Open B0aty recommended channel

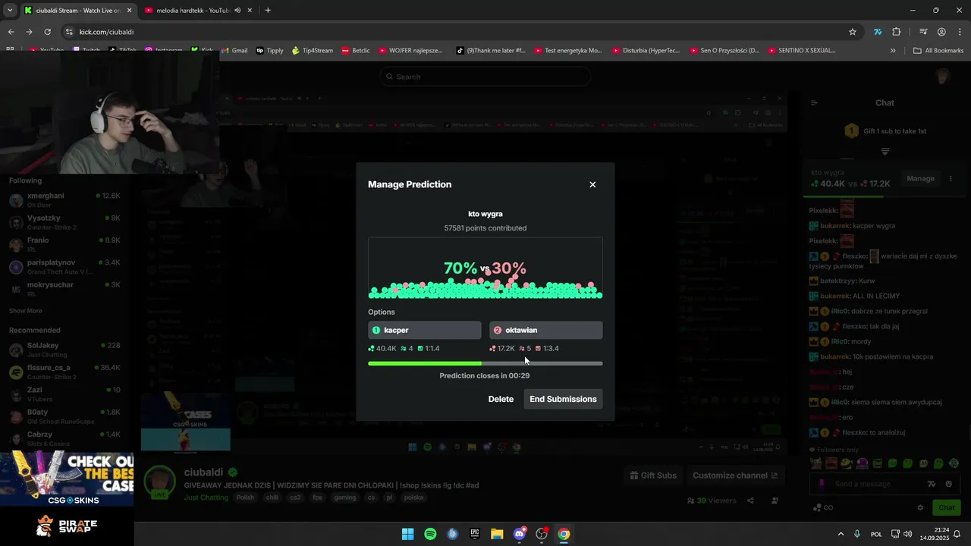[x=64, y=416]
